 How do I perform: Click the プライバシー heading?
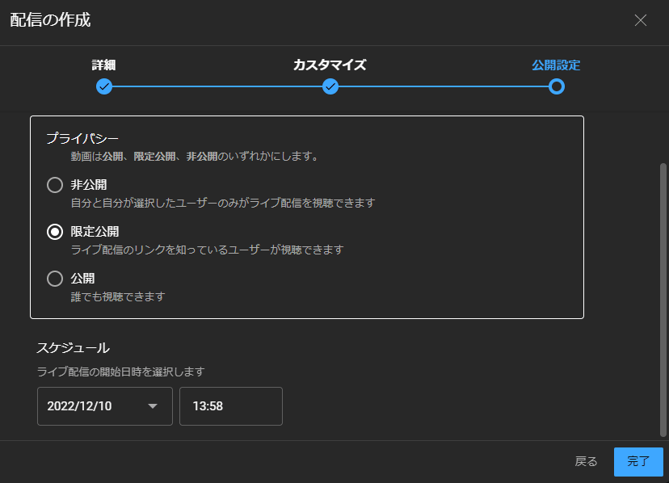pos(82,138)
